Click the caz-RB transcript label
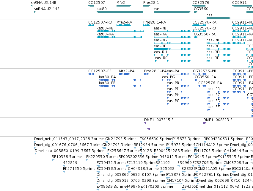The height and width of the screenshot is (191, 253). point(213,40)
